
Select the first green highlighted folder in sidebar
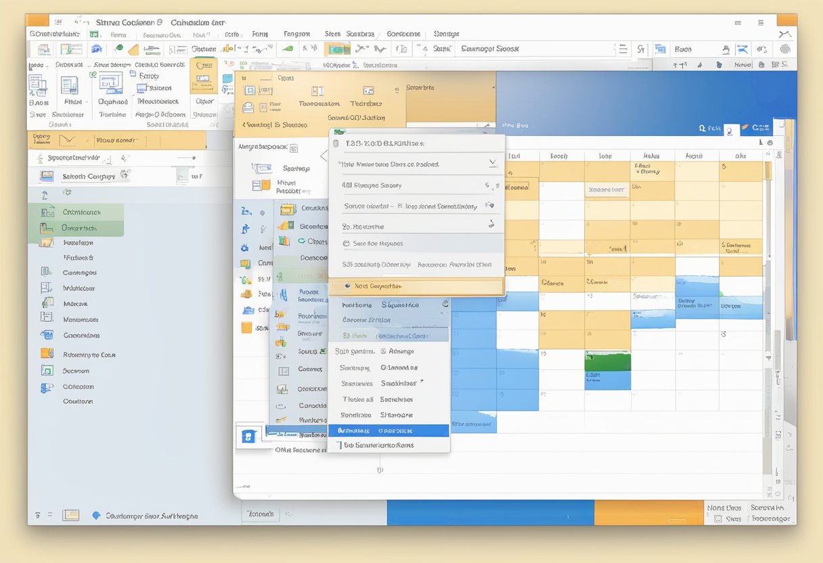click(x=80, y=212)
